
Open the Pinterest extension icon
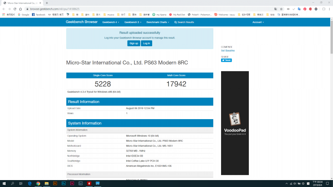pyautogui.click(x=305, y=9)
